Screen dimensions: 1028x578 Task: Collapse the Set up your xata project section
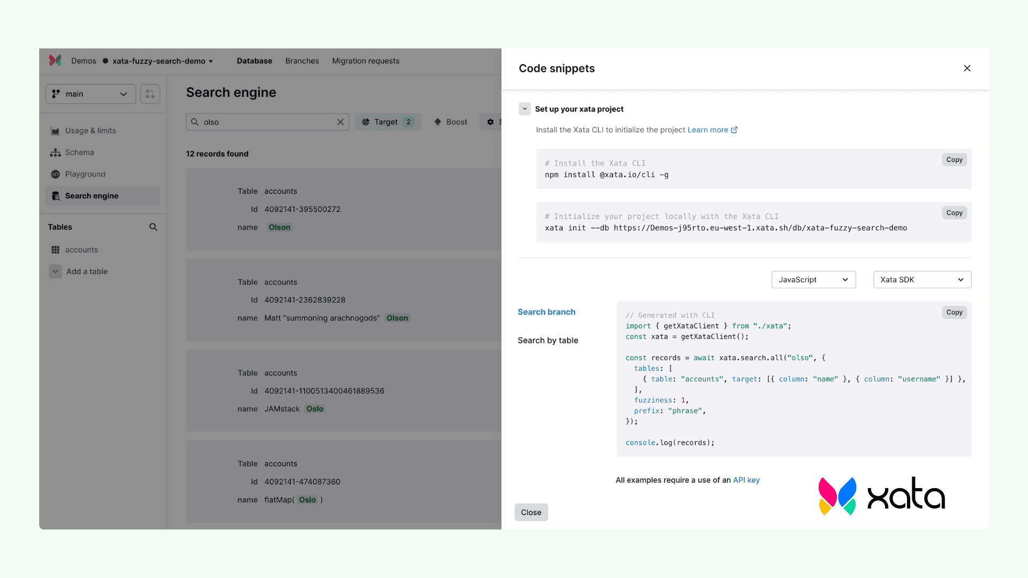pos(525,109)
